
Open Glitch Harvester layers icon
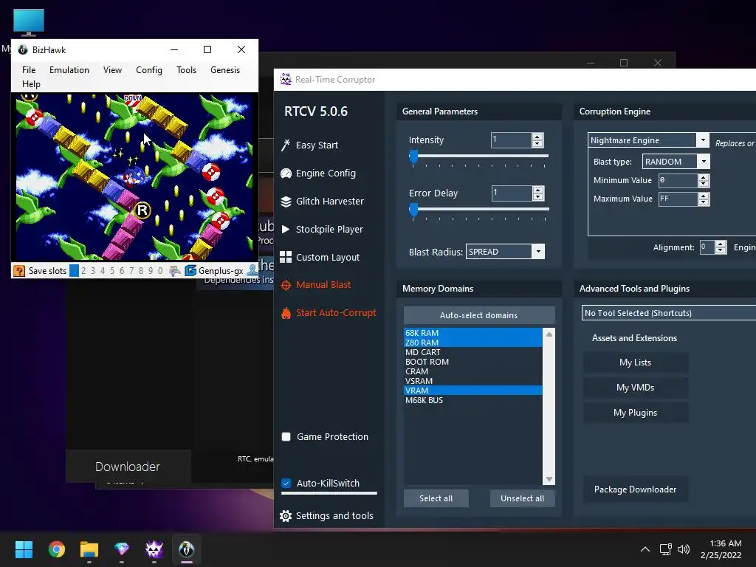286,202
